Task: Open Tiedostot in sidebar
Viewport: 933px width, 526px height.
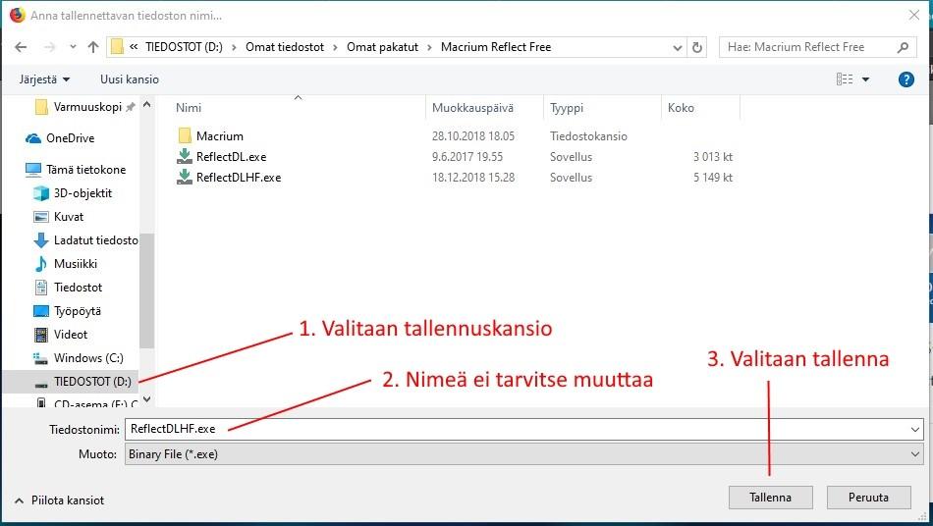Action: [x=78, y=288]
